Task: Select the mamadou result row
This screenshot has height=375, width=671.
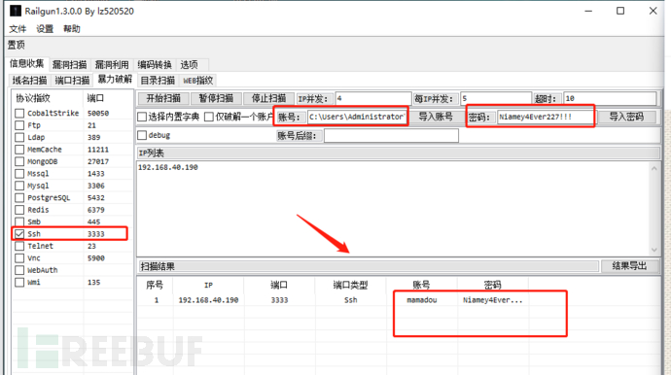Action: coord(332,300)
